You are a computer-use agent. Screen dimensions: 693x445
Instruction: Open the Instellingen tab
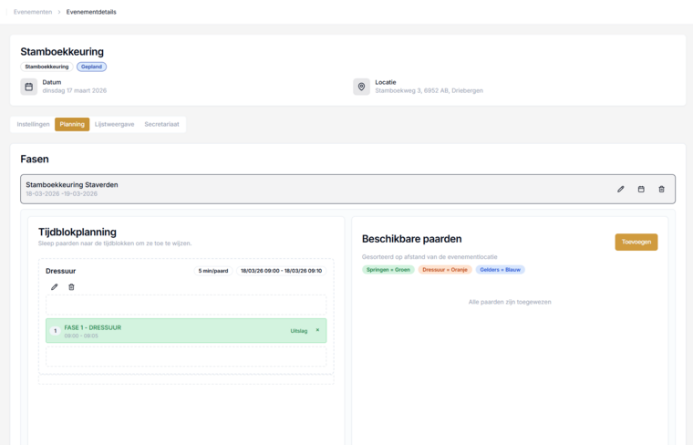tap(33, 124)
